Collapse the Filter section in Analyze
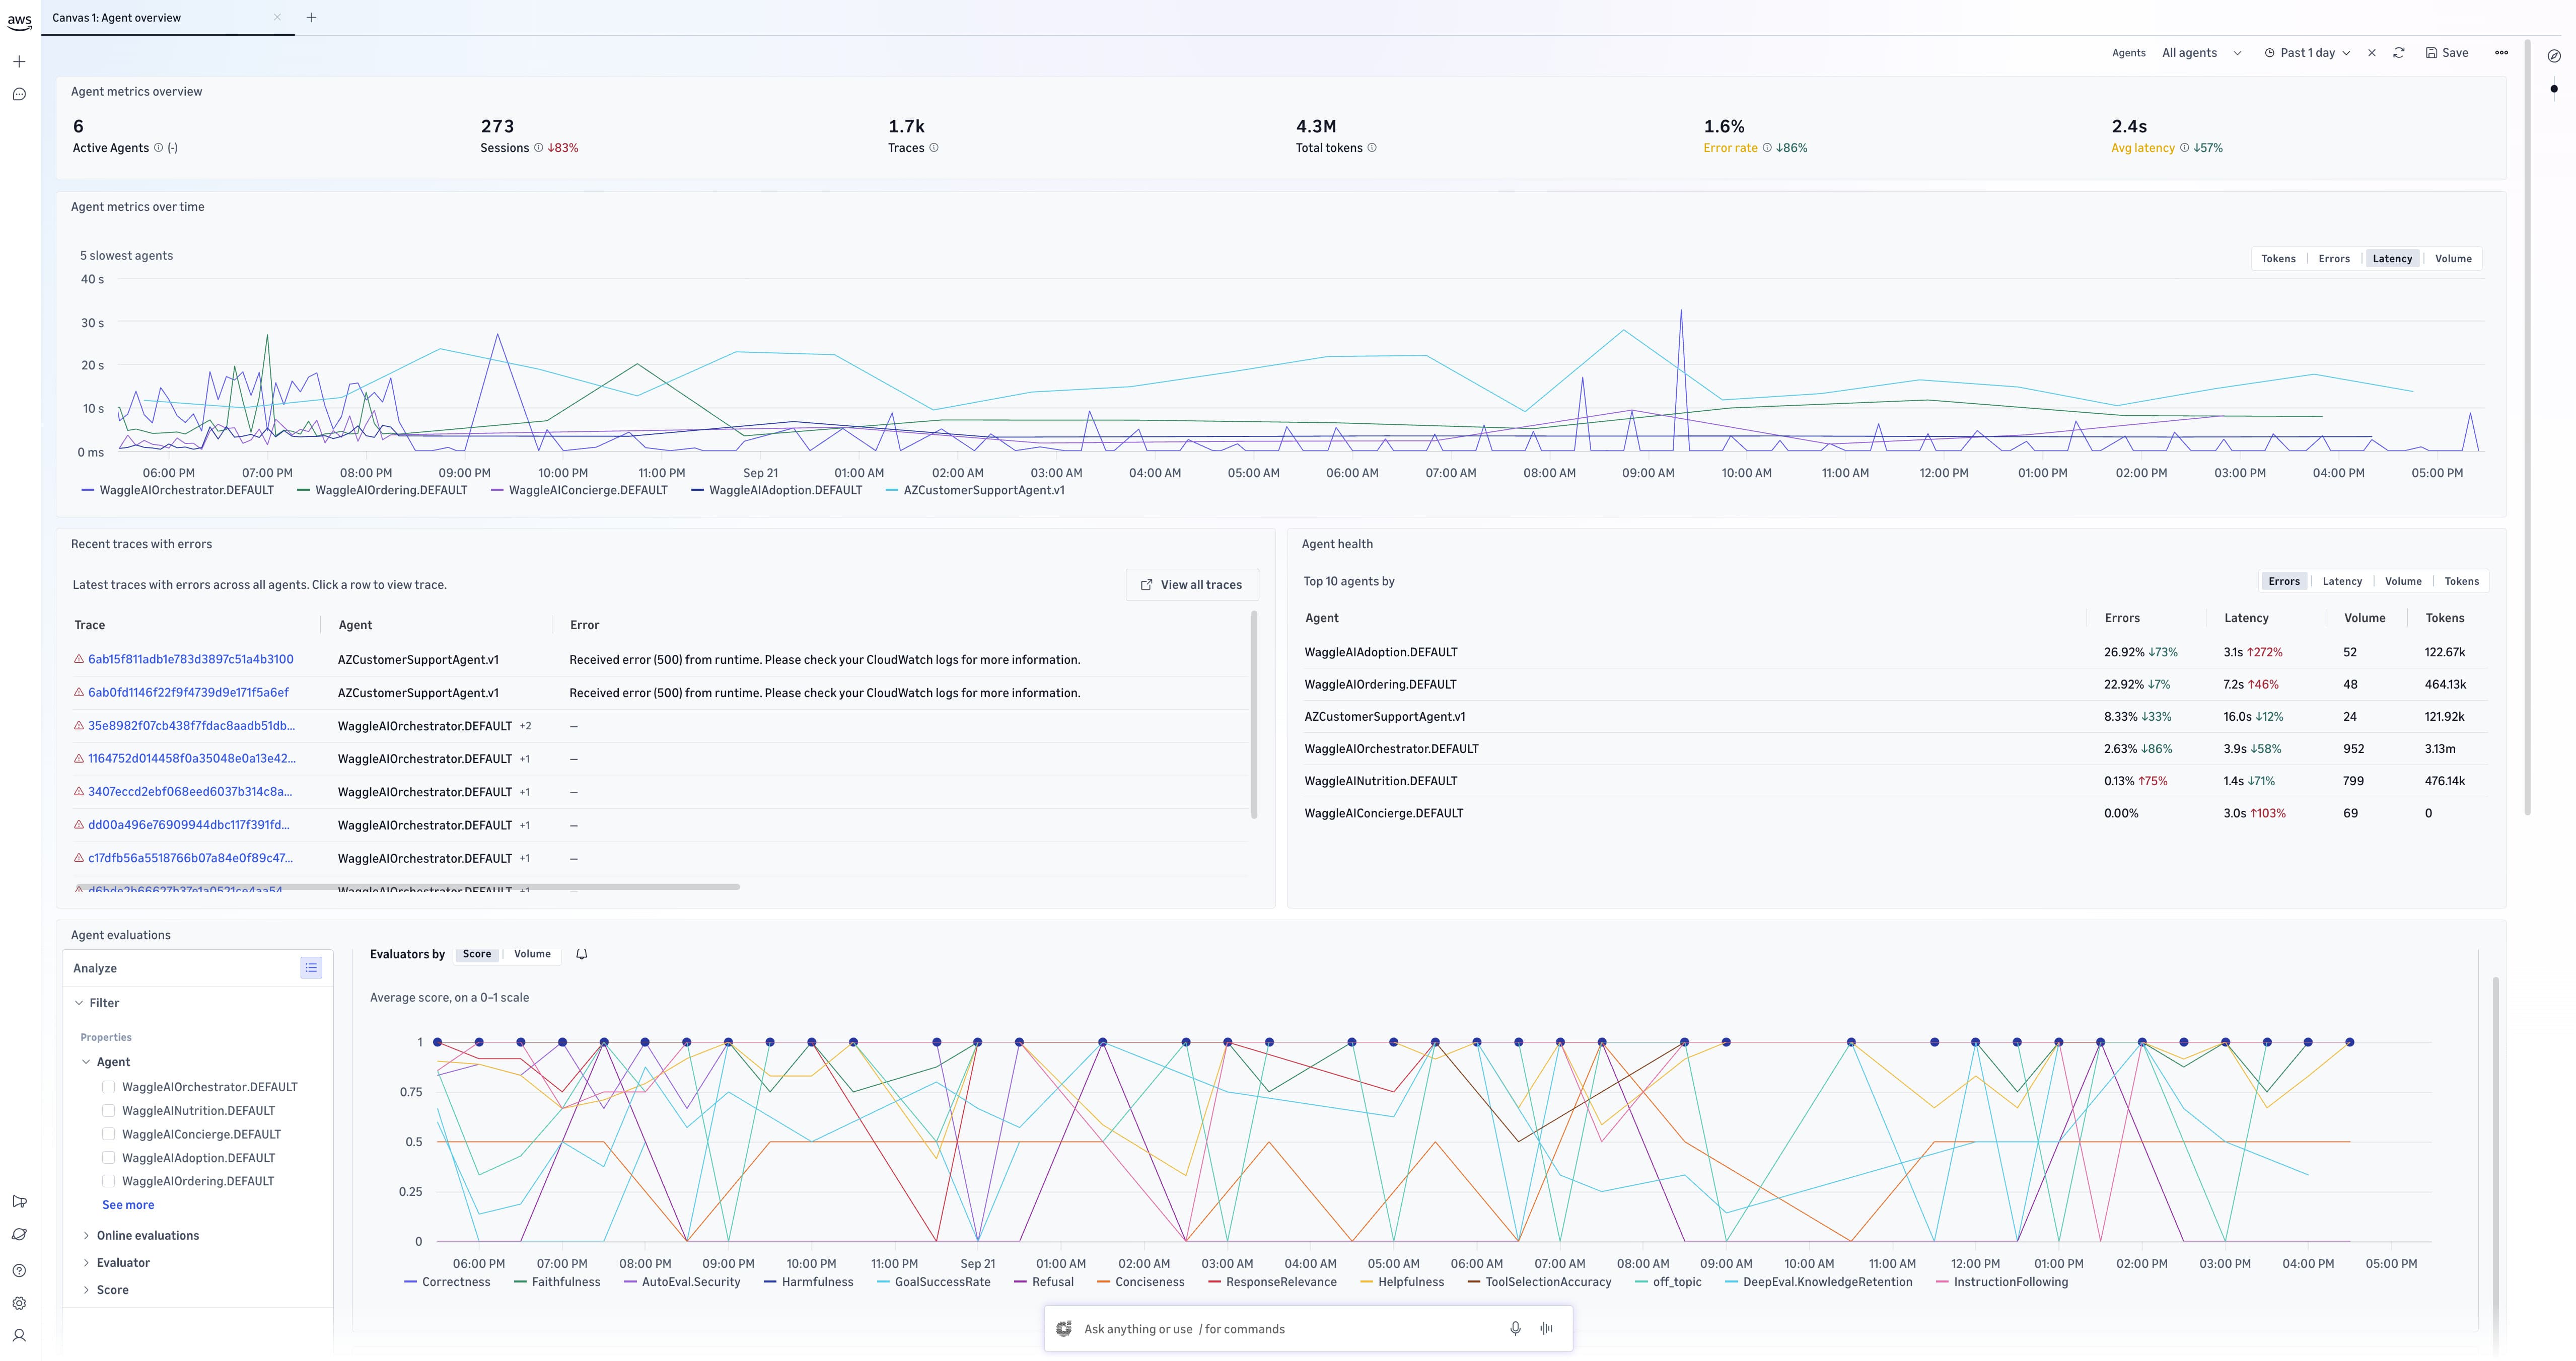Screen dimensions: 2576x1361 pos(96,1003)
